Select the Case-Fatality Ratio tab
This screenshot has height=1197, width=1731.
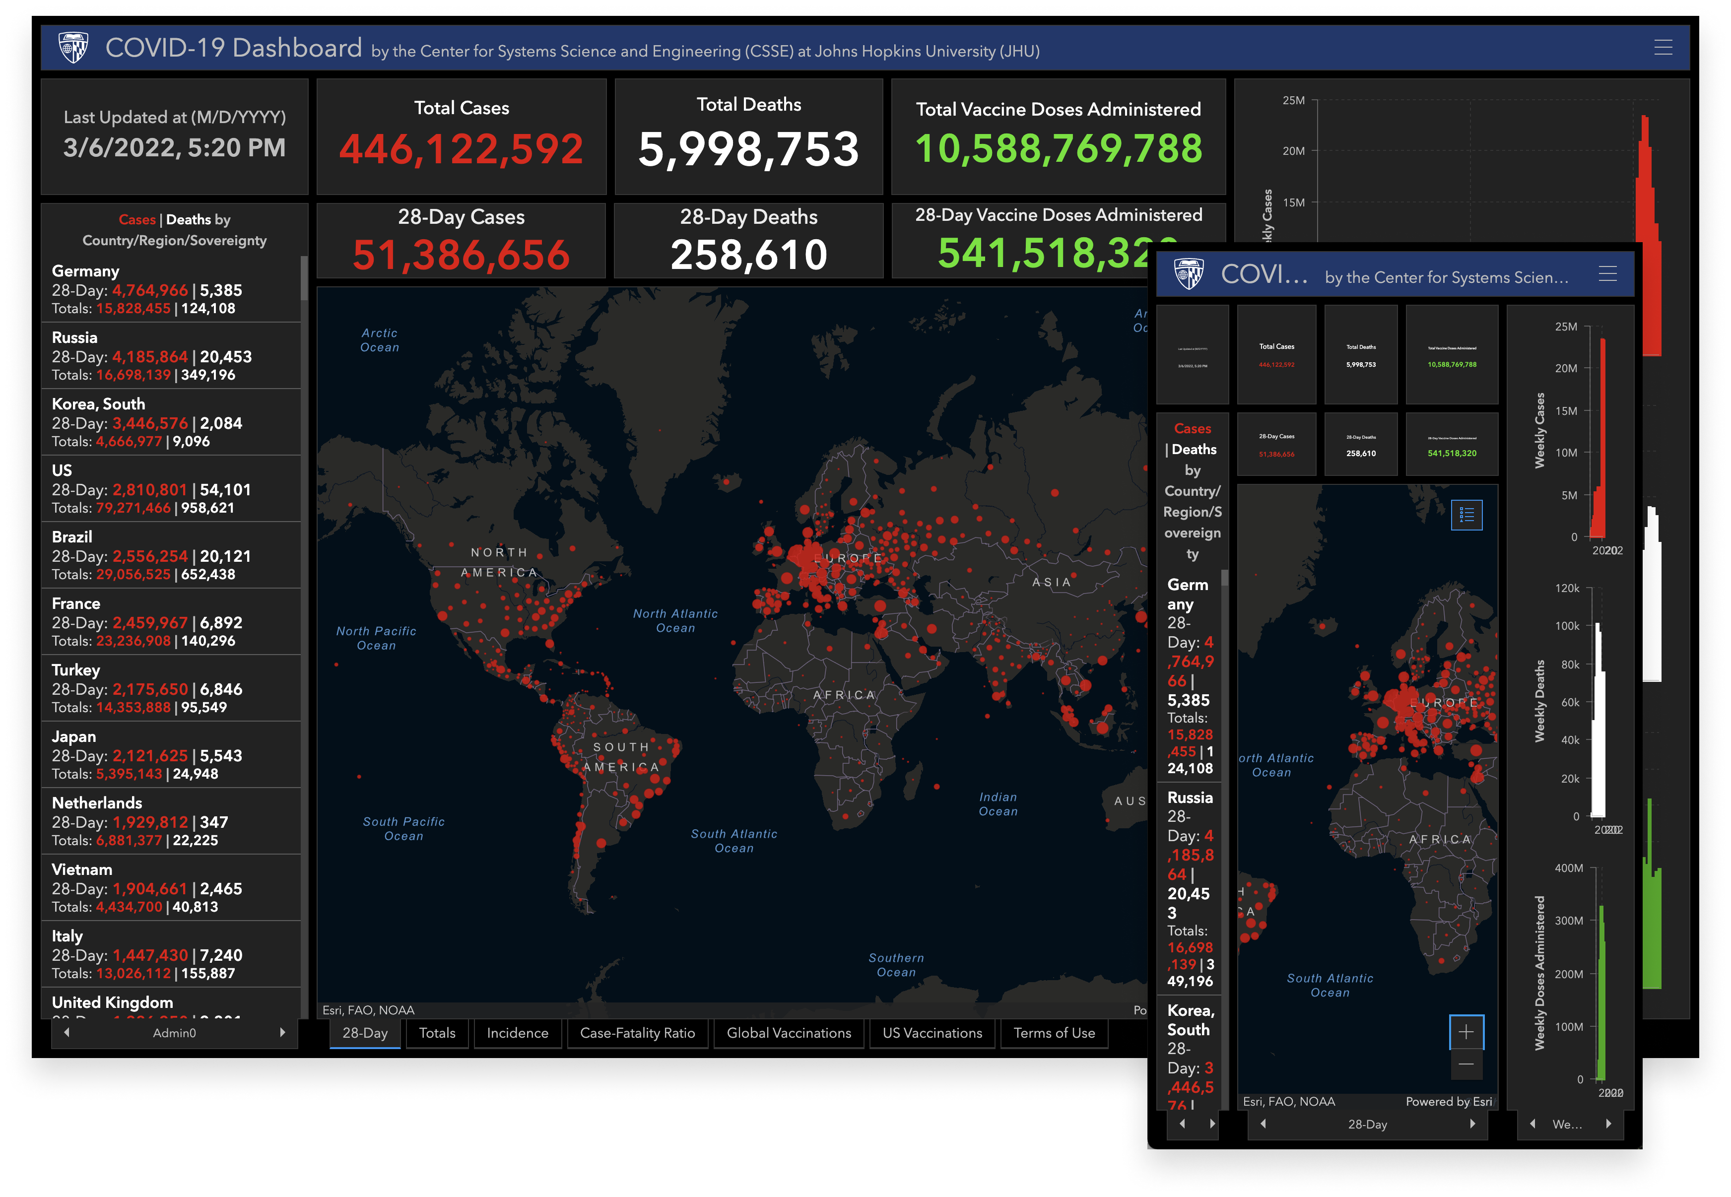638,1034
